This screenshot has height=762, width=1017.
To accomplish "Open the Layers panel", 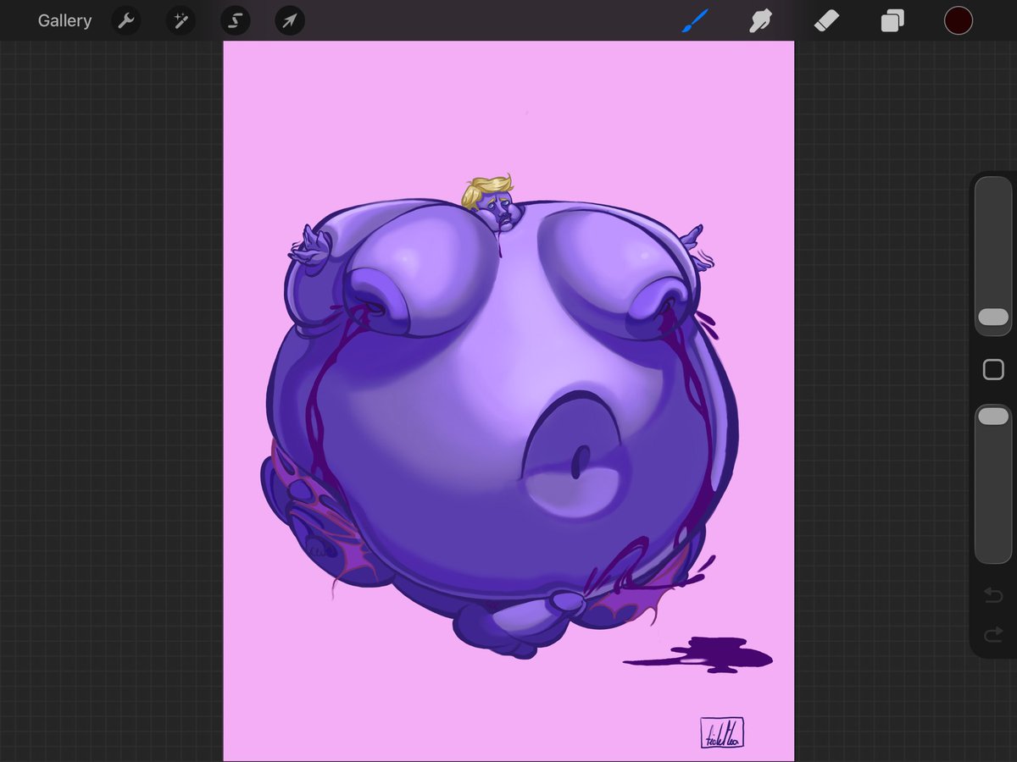I will pos(892,20).
